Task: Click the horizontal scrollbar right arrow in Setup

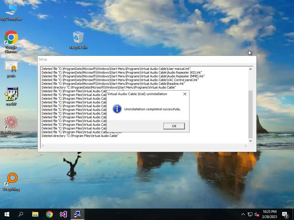Action: pyautogui.click(x=246, y=146)
